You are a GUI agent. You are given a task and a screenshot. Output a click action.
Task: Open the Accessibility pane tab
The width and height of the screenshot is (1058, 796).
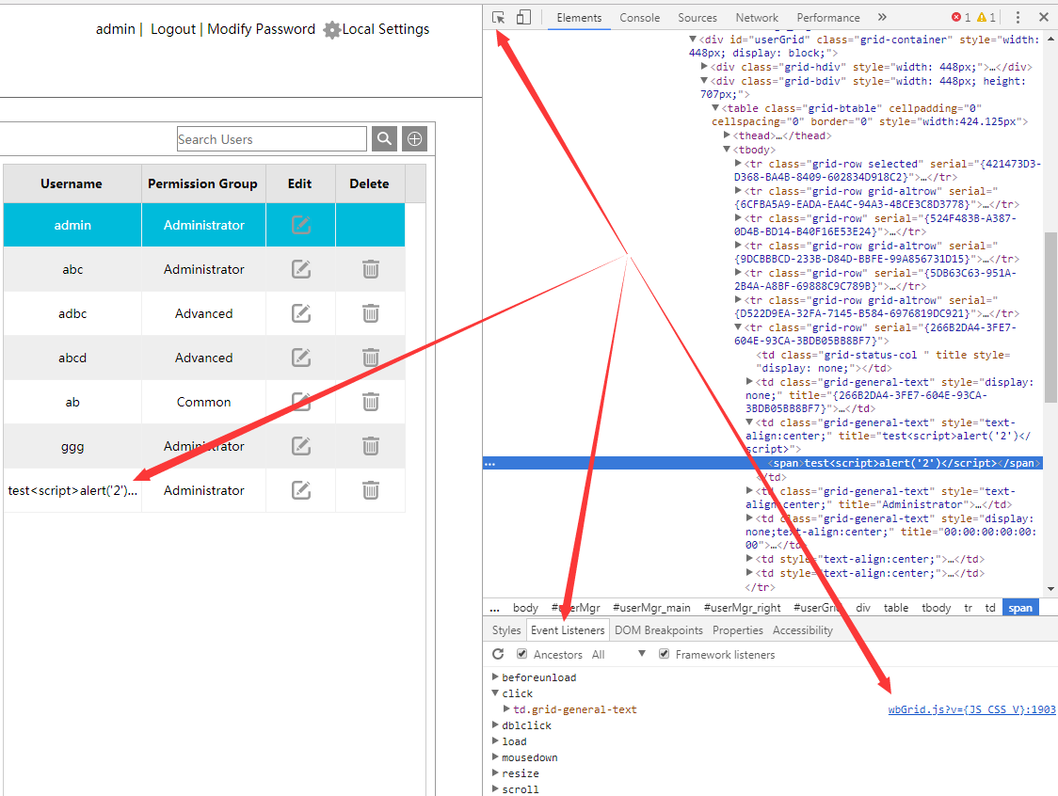click(x=802, y=630)
